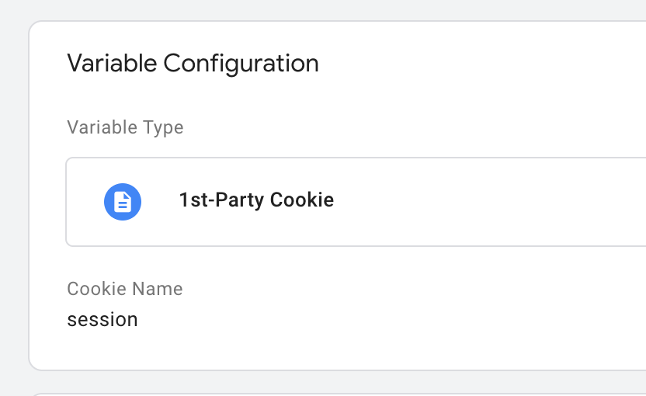Click the word Cookie in the variable type

[302, 200]
